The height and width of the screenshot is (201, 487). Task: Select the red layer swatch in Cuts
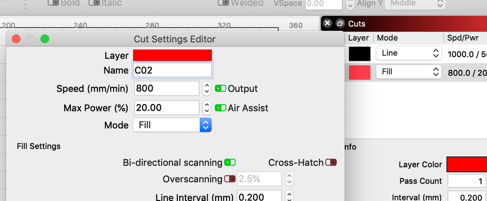(359, 72)
